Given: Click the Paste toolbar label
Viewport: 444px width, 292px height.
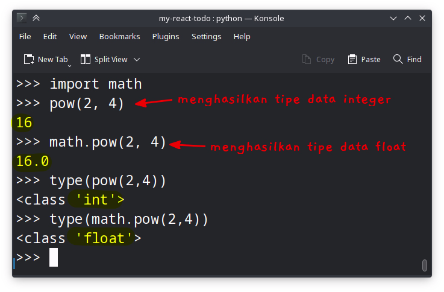Looking at the screenshot, I should pyautogui.click(x=371, y=60).
